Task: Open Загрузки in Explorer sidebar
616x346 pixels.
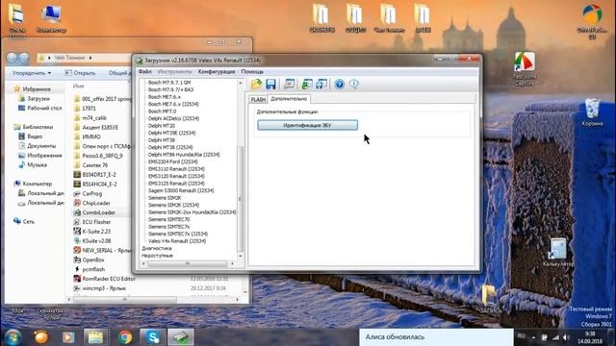Action: (38, 99)
